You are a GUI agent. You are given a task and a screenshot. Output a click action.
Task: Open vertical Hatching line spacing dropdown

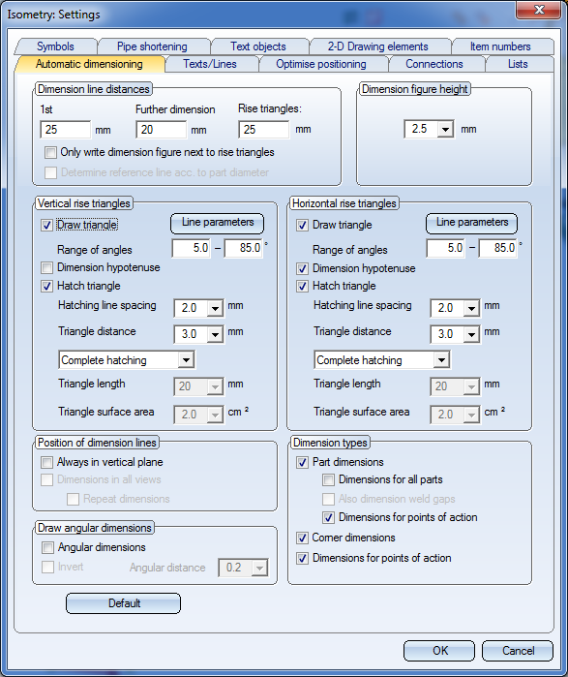pos(215,308)
